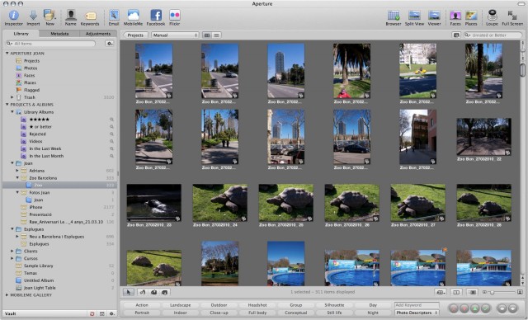Expand the Trash item
This screenshot has width=528, height=320.
pyautogui.click(x=12, y=97)
